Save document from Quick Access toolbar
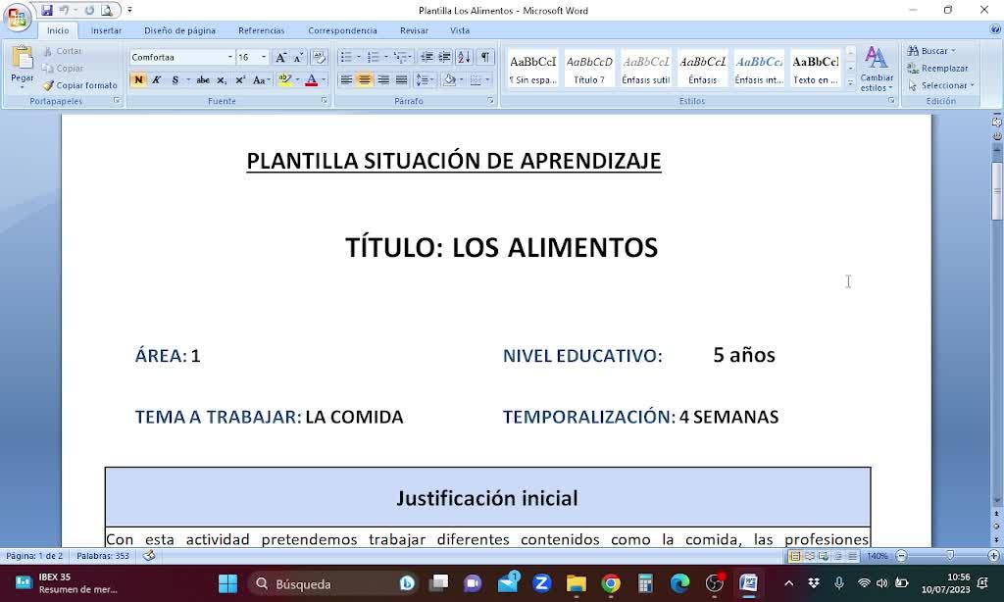1004x602 pixels. coord(47,10)
